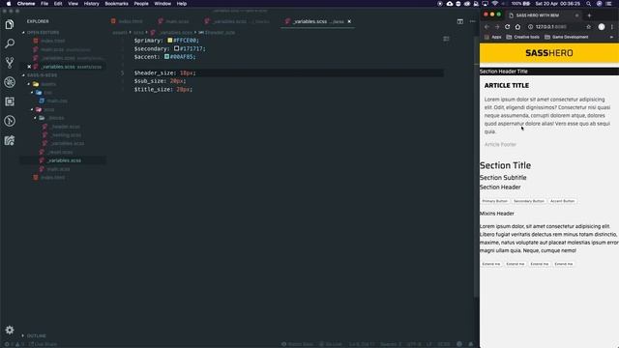
Task: Open a new Chrome tab
Action: click(589, 15)
